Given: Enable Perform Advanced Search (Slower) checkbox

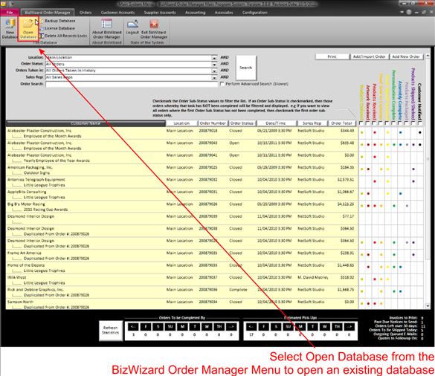Looking at the screenshot, I should tap(222, 84).
